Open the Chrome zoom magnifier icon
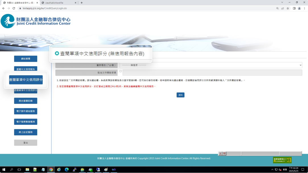The image size is (308, 173). (x=277, y=8)
